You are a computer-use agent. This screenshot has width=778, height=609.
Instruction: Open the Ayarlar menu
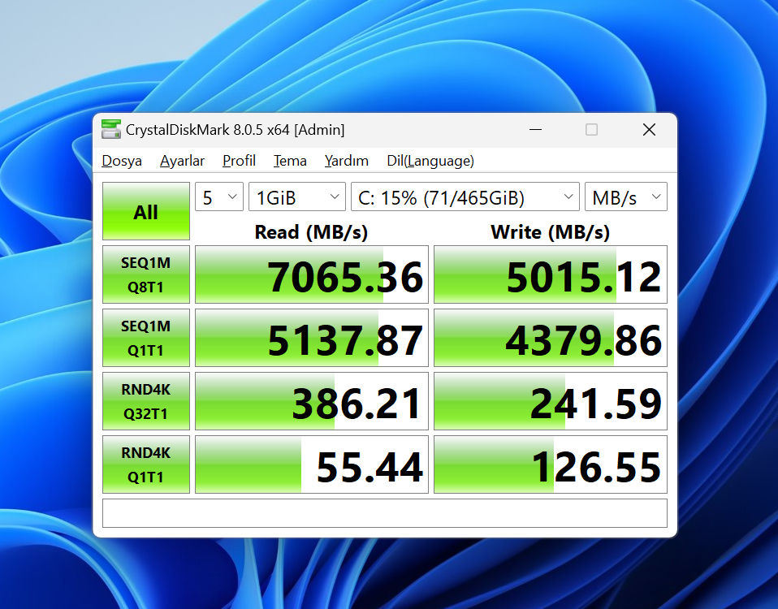point(182,161)
